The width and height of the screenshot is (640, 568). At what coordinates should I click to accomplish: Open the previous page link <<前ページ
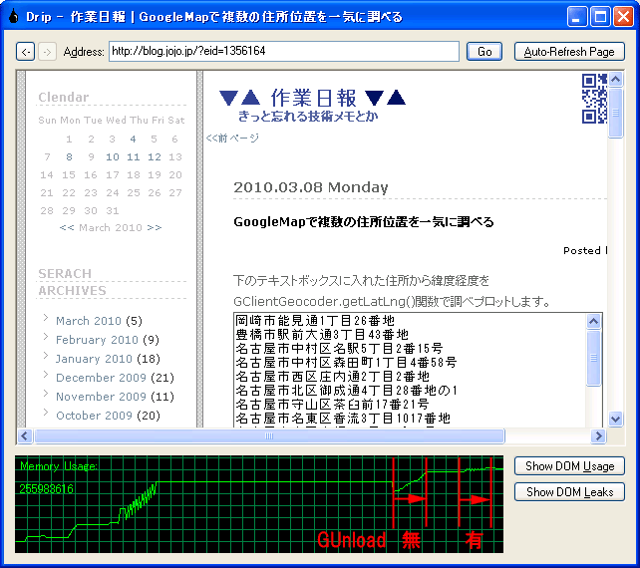pos(232,138)
